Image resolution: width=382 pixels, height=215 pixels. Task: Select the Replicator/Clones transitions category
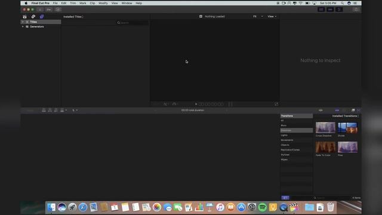pos(297,150)
